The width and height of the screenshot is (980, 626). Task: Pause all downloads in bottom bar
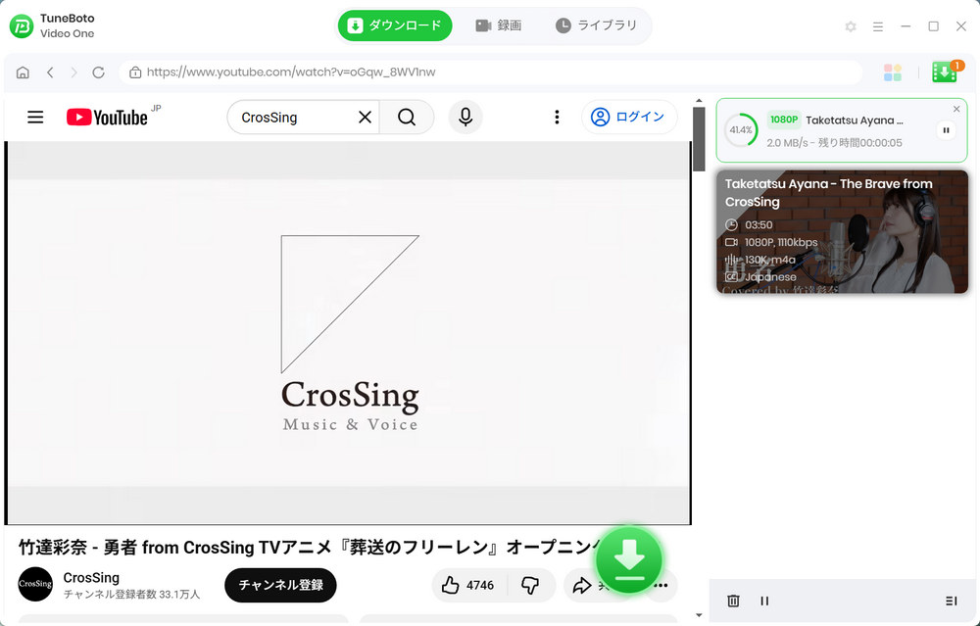tap(764, 601)
